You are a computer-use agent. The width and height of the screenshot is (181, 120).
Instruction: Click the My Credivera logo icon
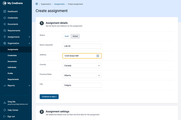pos(4,3)
